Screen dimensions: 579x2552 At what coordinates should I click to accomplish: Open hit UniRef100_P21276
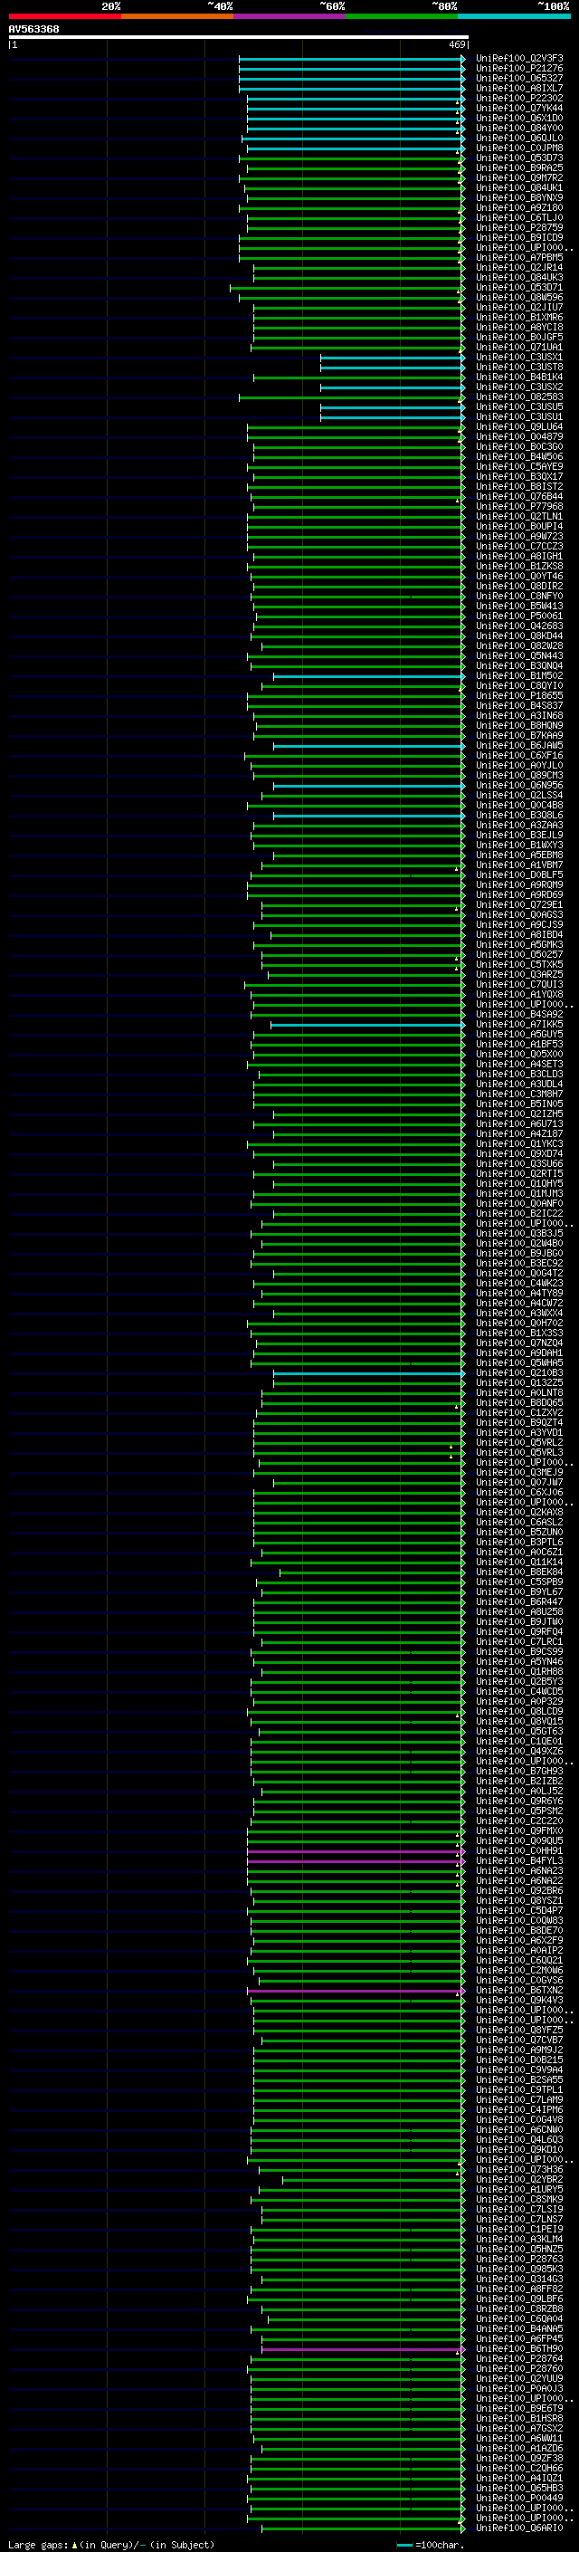point(519,69)
